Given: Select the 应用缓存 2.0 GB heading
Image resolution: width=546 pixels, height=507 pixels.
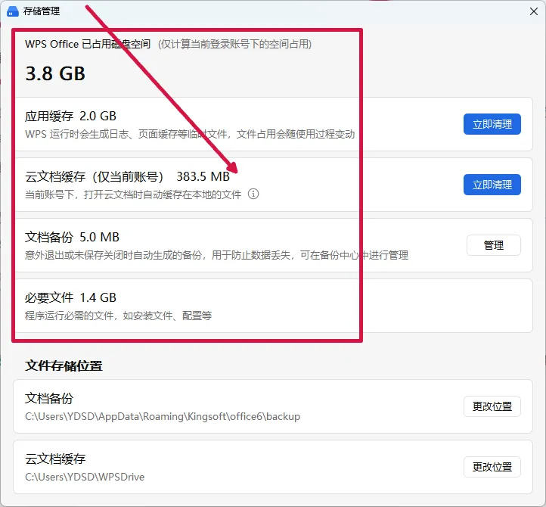Looking at the screenshot, I should click(x=70, y=116).
